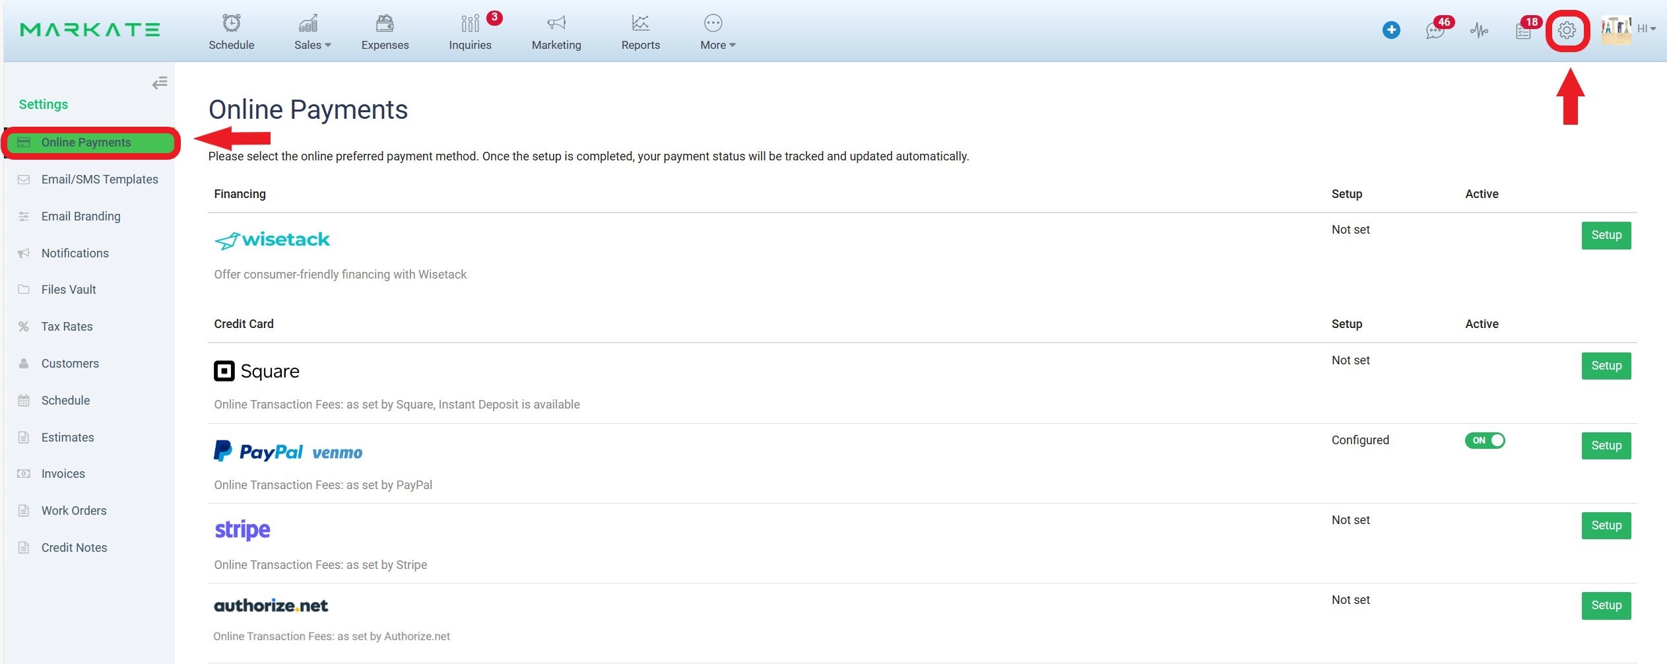Click the Stripe logo
1667x664 pixels.
[x=242, y=530]
